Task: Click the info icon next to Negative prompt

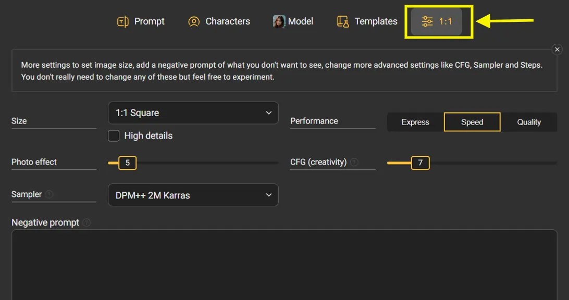Action: 86,222
